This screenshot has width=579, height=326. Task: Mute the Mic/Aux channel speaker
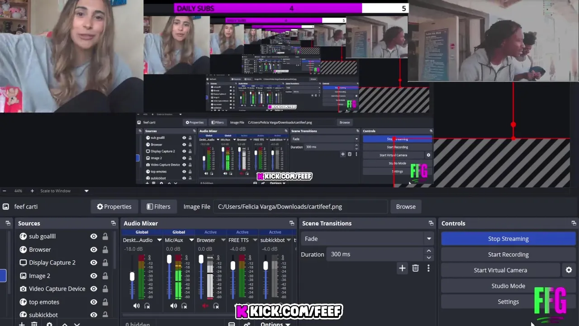click(x=173, y=306)
